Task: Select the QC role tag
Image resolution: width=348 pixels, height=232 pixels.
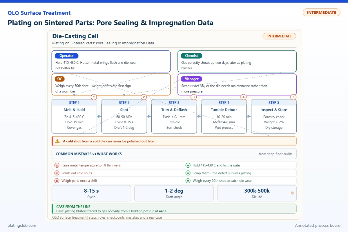Action: point(60,79)
